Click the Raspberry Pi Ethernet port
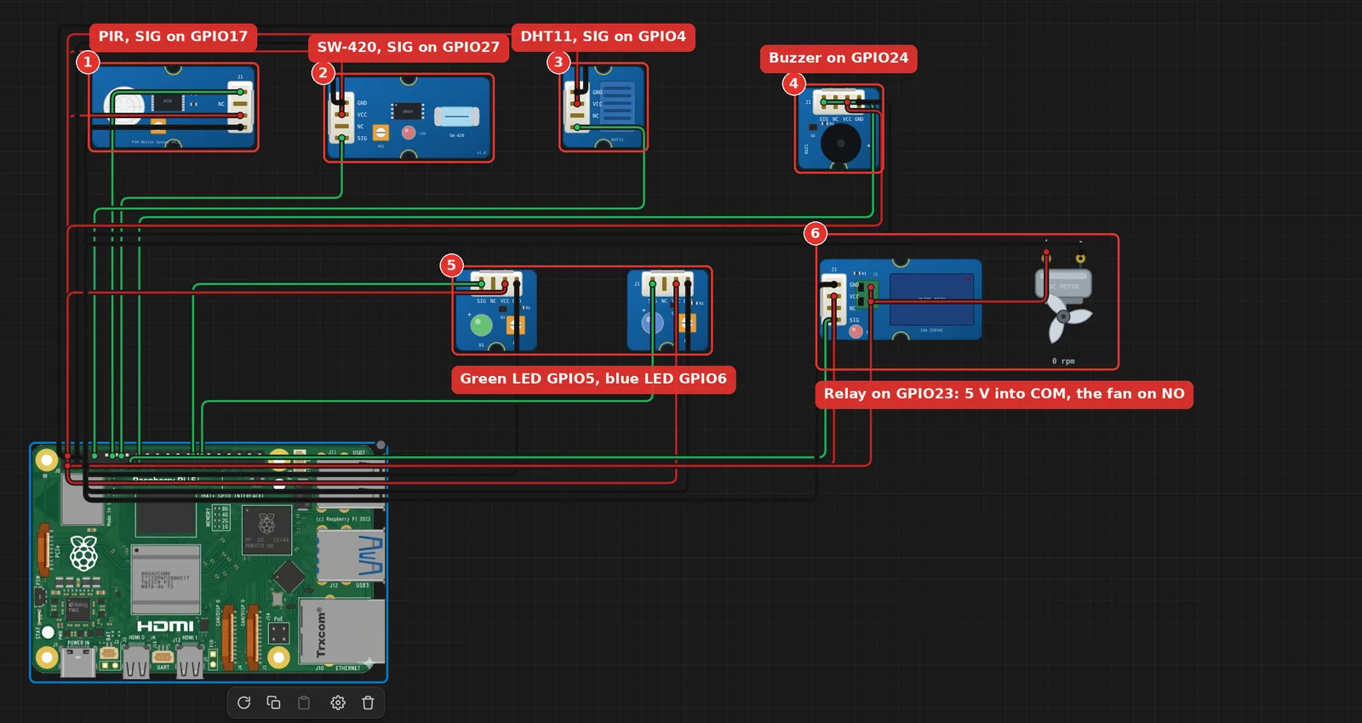The image size is (1362, 723). [x=340, y=631]
